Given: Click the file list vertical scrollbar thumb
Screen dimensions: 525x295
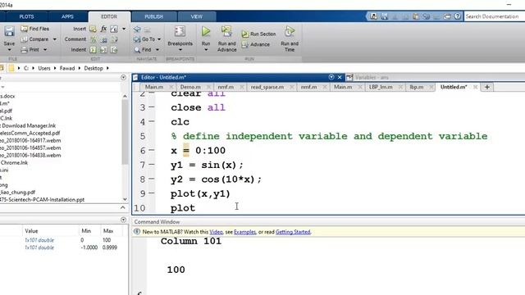Looking at the screenshot, I should point(125,132).
